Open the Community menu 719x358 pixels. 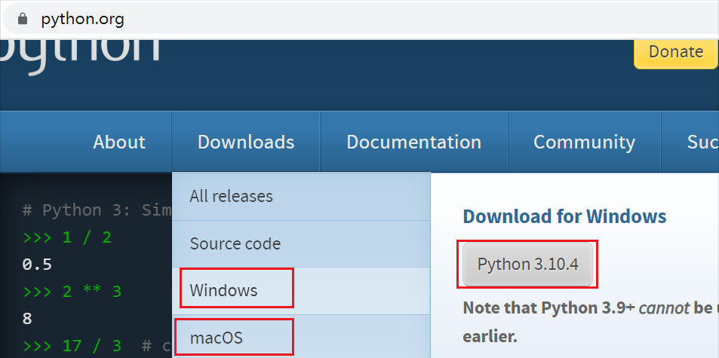coord(584,142)
